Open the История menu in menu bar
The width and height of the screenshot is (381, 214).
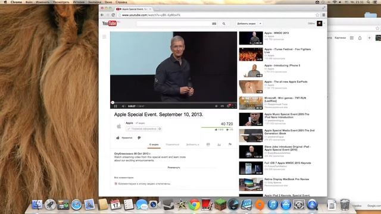click(x=79, y=2)
